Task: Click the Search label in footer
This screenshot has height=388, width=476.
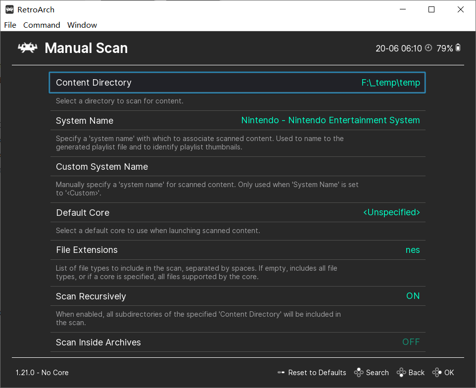Action: pos(378,373)
